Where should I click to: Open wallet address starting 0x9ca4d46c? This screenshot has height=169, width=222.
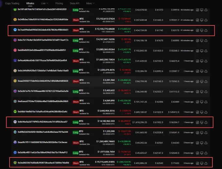[x=42, y=60]
